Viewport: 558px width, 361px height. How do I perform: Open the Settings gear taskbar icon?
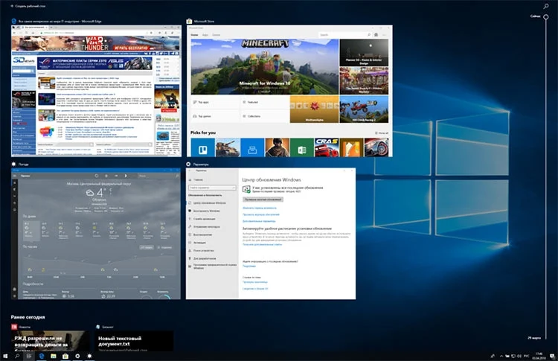tap(77, 356)
